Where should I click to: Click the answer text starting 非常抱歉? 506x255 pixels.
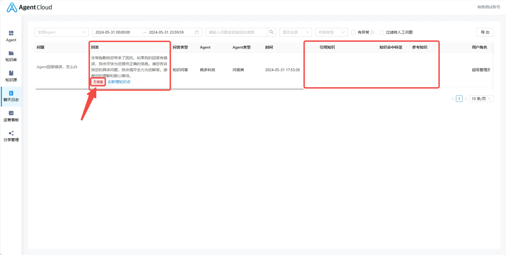coord(129,67)
